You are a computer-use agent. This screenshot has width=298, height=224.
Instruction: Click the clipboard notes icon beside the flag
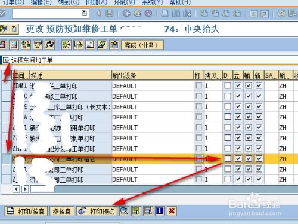click(38, 45)
